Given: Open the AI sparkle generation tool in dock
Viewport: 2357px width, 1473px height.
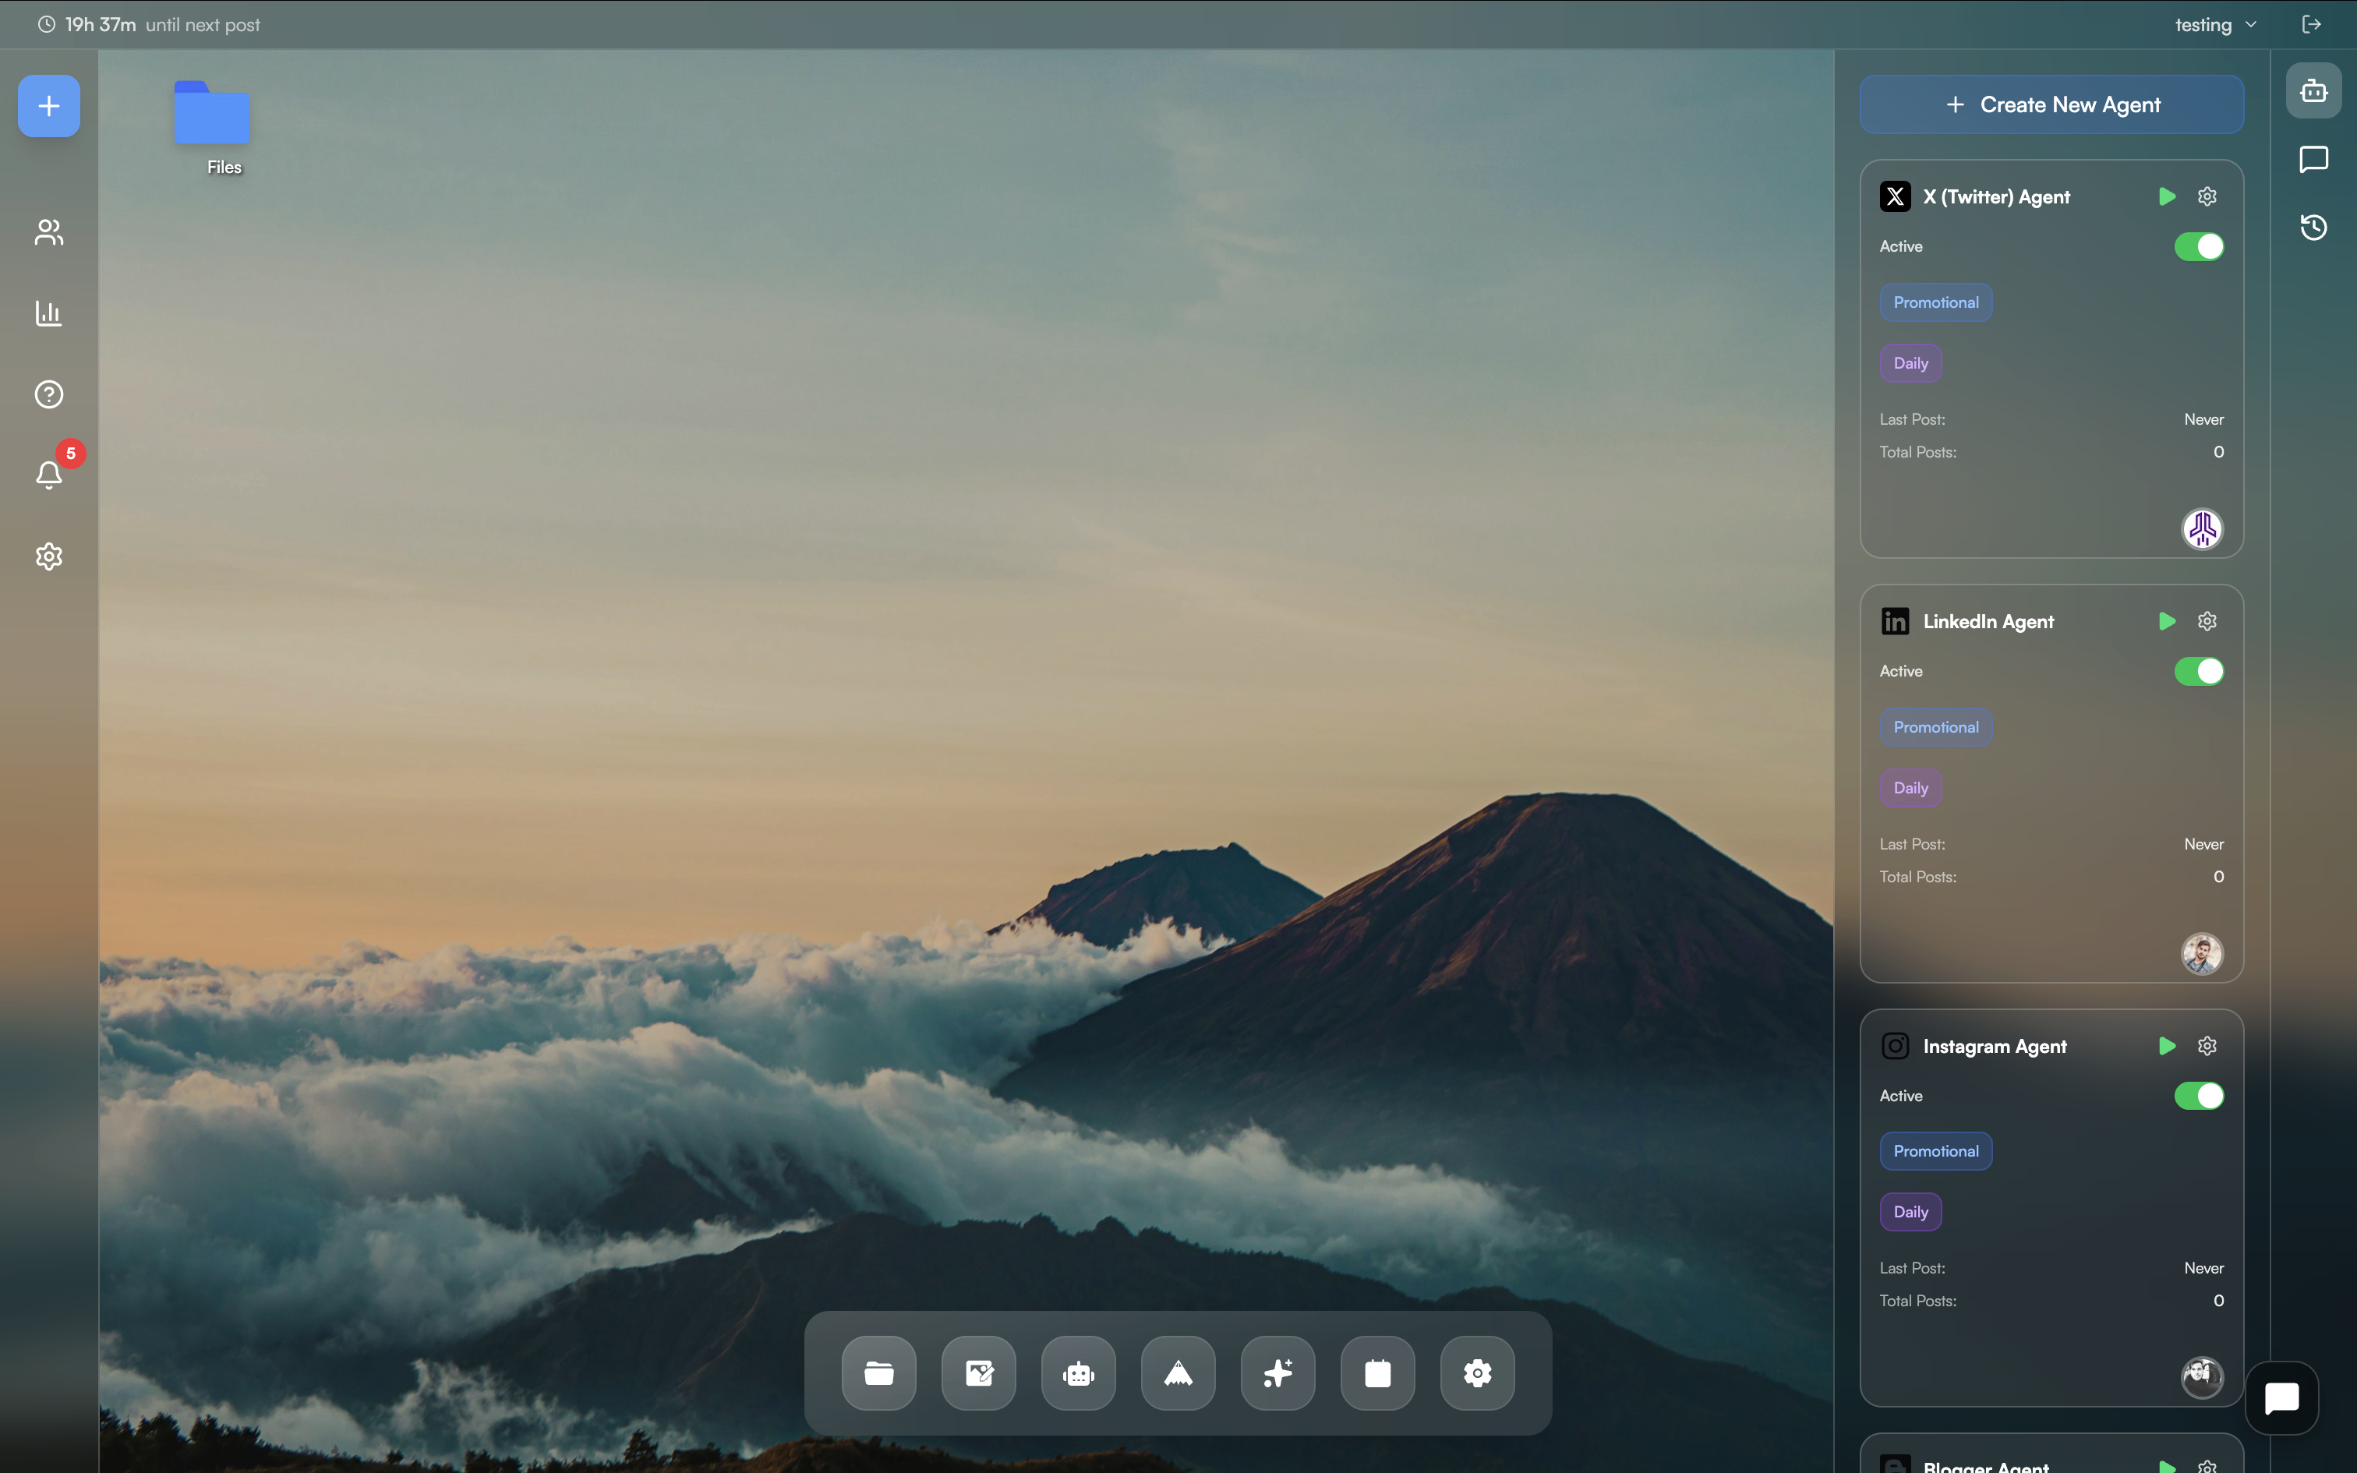Looking at the screenshot, I should (1277, 1372).
